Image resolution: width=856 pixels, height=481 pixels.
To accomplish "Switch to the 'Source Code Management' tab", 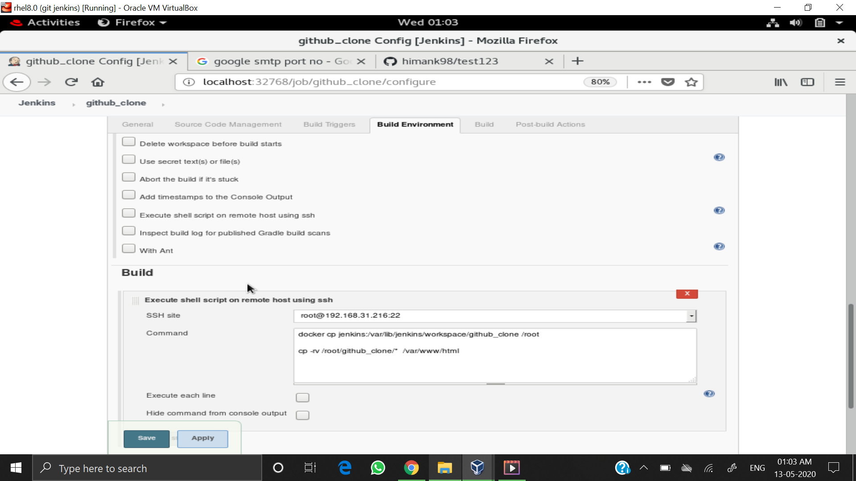I will [228, 125].
